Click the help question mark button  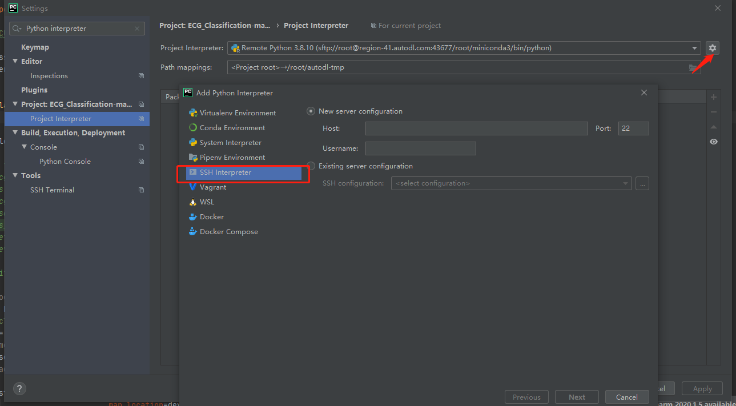click(x=19, y=388)
